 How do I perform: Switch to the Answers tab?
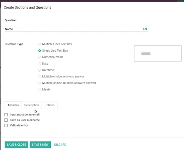13,105
